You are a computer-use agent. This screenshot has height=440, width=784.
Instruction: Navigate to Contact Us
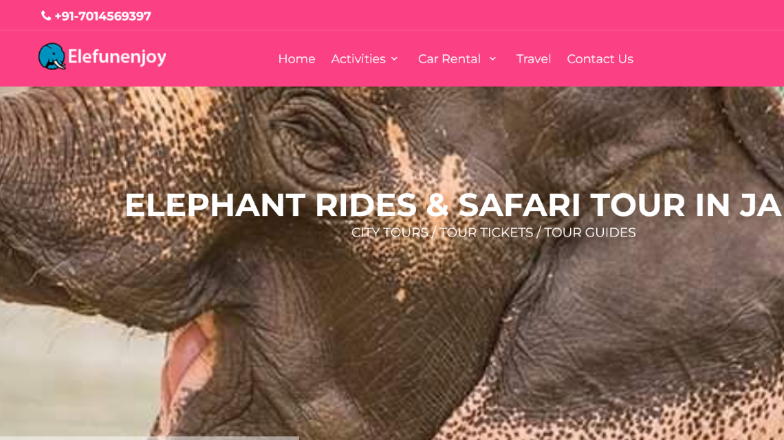click(x=600, y=59)
